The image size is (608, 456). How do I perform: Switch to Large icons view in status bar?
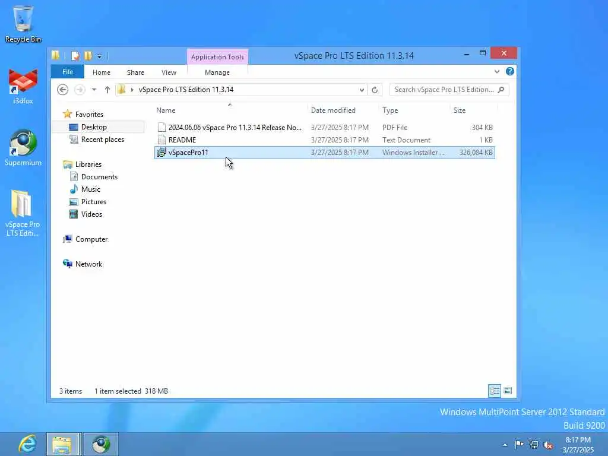[507, 391]
